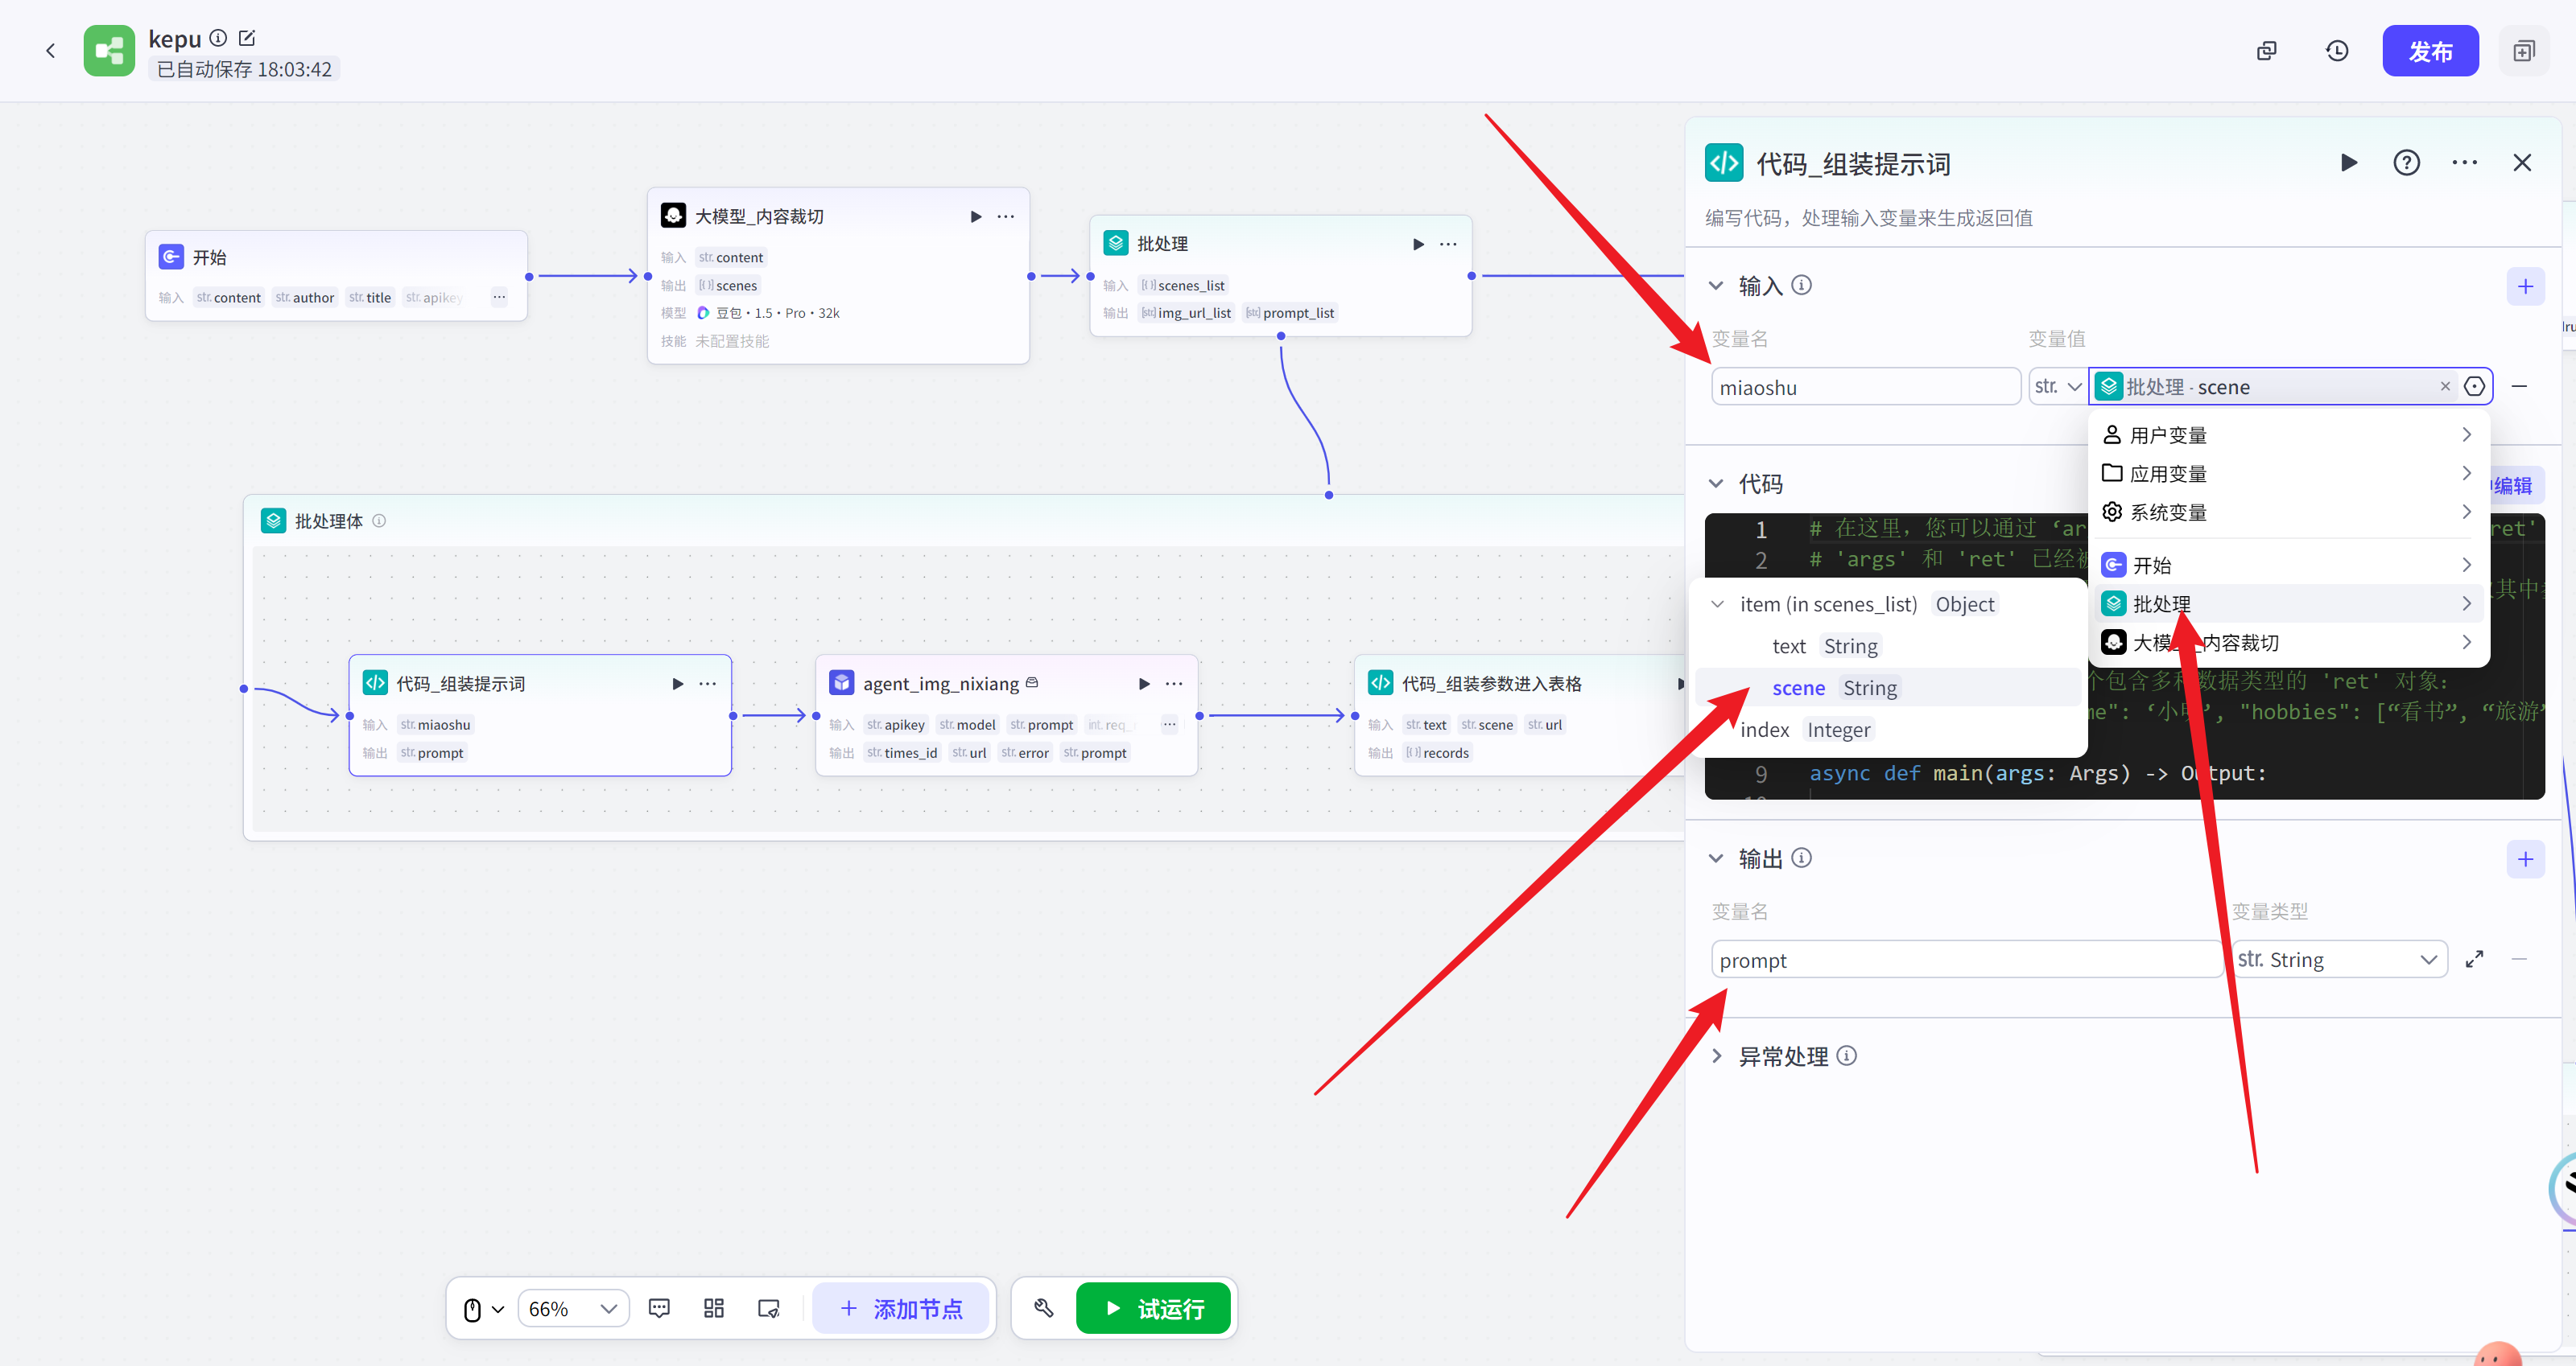The height and width of the screenshot is (1366, 2576).
Task: Open panel more-options ellipsis
Action: coord(2465,163)
